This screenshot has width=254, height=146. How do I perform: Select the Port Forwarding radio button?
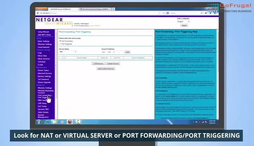pyautogui.click(x=60, y=41)
